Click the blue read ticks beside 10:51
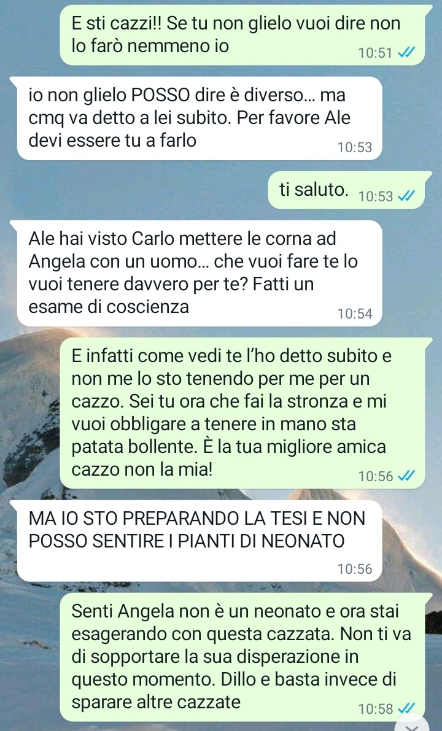The image size is (442, 731). 406,53
